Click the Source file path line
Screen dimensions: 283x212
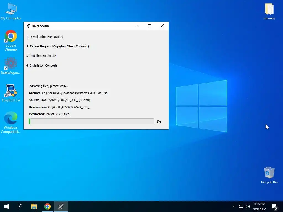pyautogui.click(x=59, y=100)
